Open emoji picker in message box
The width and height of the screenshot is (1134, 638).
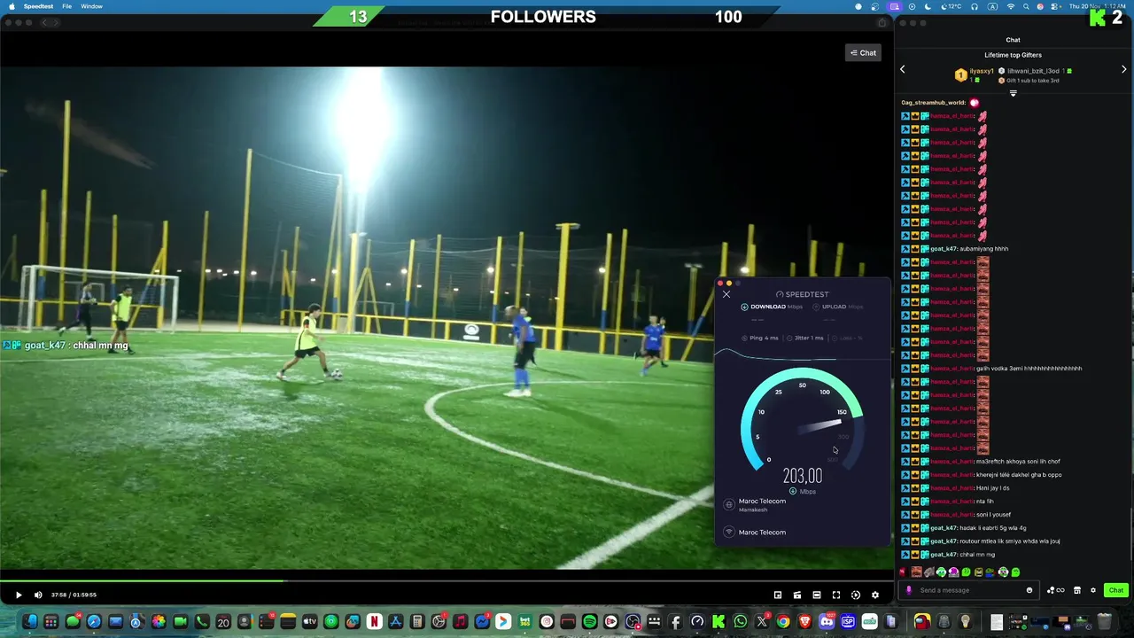click(1029, 590)
